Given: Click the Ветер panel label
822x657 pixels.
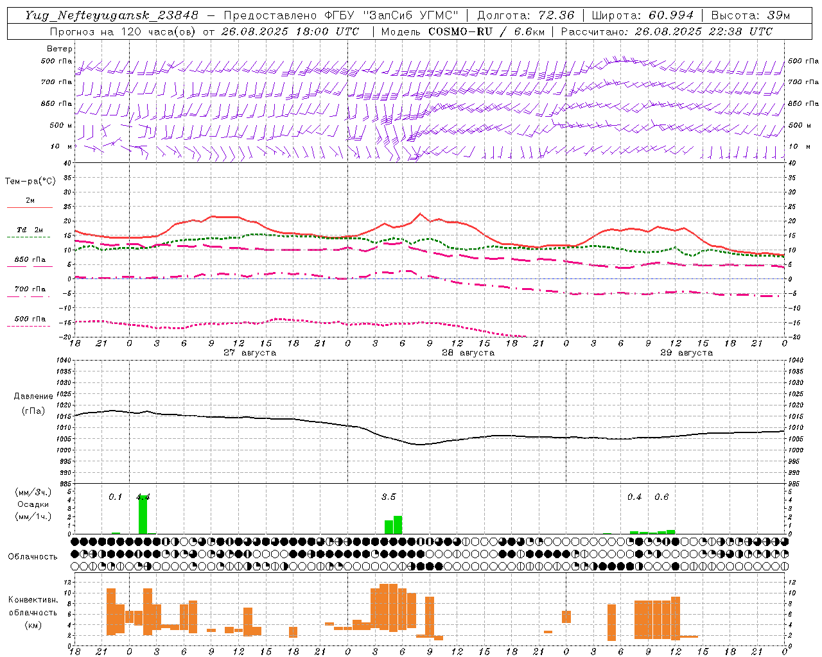Looking at the screenshot, I should click(x=60, y=49).
